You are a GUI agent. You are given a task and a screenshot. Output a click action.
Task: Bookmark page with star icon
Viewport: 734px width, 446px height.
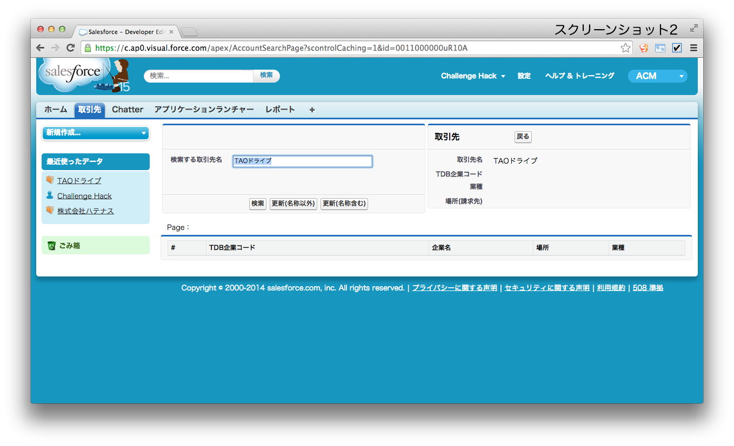coord(625,48)
